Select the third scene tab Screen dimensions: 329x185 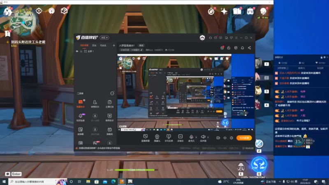pyautogui.click(x=103, y=46)
